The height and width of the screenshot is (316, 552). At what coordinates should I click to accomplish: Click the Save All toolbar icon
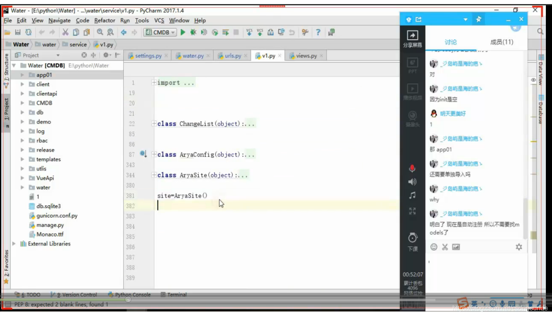coord(18,32)
